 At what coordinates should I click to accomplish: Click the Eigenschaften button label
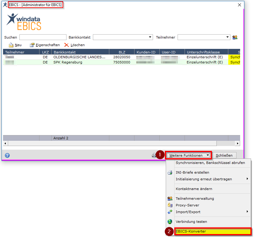pyautogui.click(x=48, y=45)
